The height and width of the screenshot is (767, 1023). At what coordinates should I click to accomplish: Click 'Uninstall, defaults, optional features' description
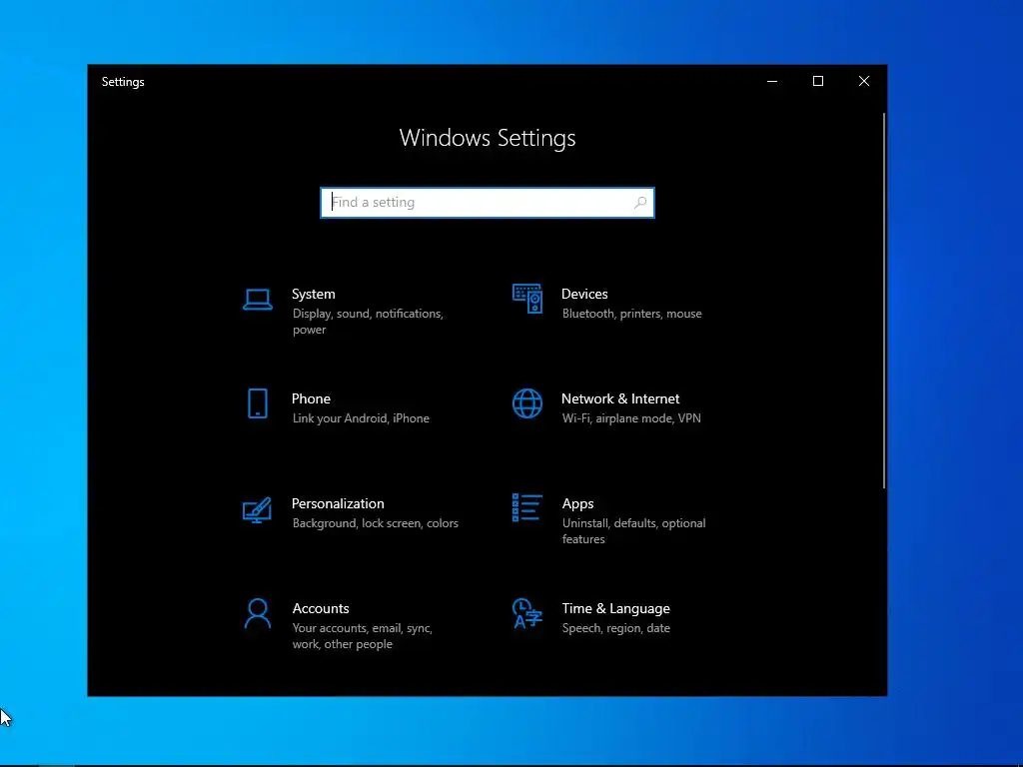coord(634,531)
